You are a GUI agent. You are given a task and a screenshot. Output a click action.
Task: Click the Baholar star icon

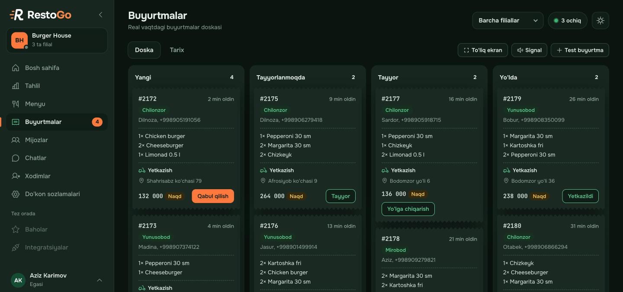[16, 229]
